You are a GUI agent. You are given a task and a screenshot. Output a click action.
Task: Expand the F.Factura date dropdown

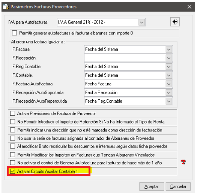pos(169,49)
